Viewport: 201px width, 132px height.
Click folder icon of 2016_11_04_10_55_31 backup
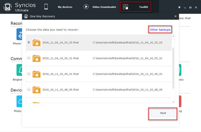[37, 58]
